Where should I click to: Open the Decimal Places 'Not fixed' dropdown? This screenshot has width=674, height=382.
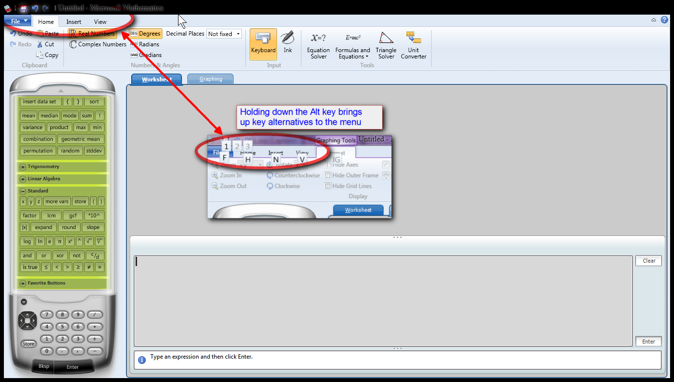[224, 34]
